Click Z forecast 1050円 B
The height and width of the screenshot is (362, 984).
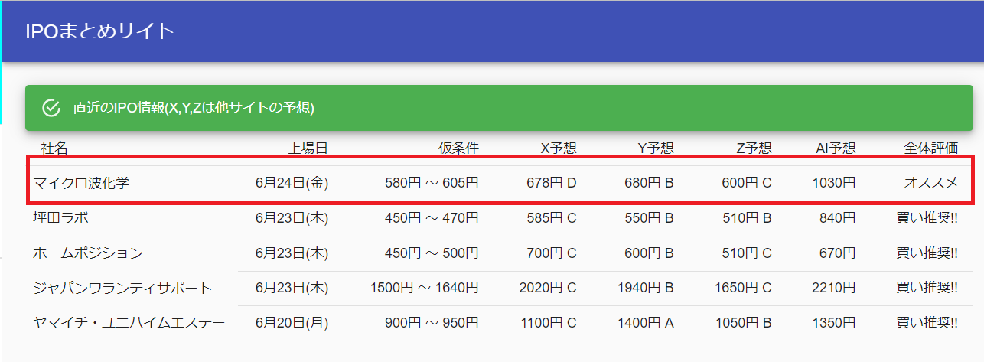click(744, 323)
